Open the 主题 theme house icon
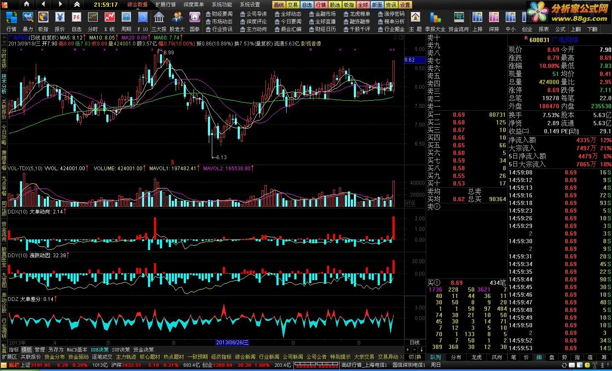The height and width of the screenshot is (371, 612). [416, 22]
